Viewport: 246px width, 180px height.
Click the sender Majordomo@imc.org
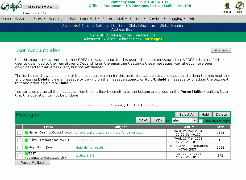coord(44,147)
